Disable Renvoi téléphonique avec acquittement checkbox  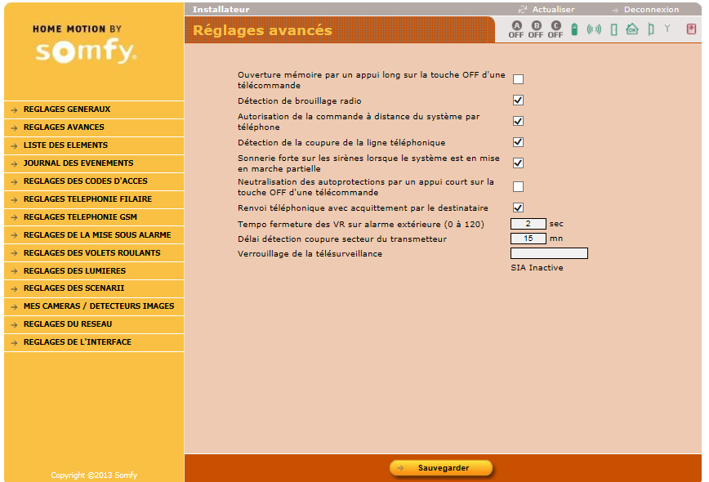coord(518,208)
